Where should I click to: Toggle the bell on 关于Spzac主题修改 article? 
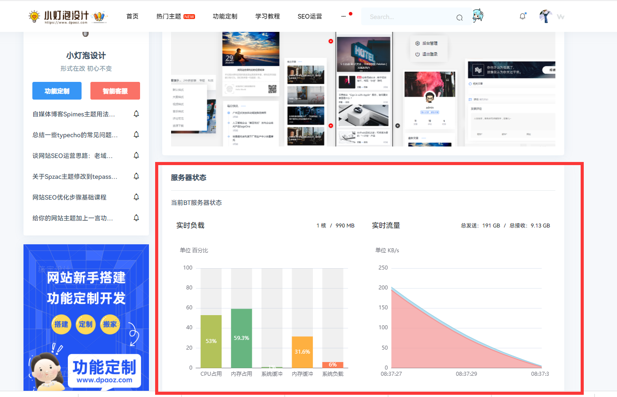pos(136,176)
